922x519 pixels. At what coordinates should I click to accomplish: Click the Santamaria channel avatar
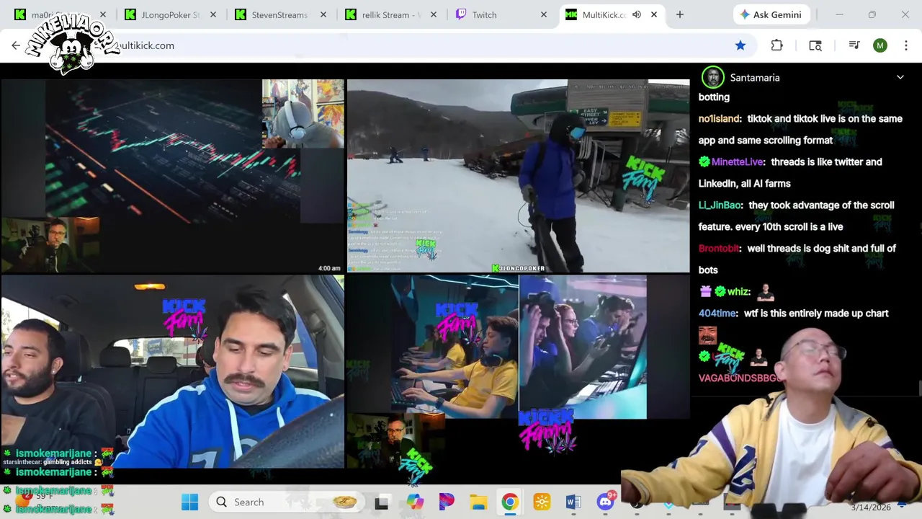[712, 77]
